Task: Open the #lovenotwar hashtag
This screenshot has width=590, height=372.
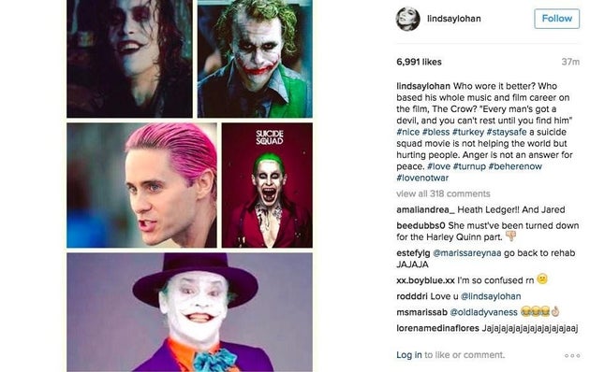Action: (x=422, y=178)
